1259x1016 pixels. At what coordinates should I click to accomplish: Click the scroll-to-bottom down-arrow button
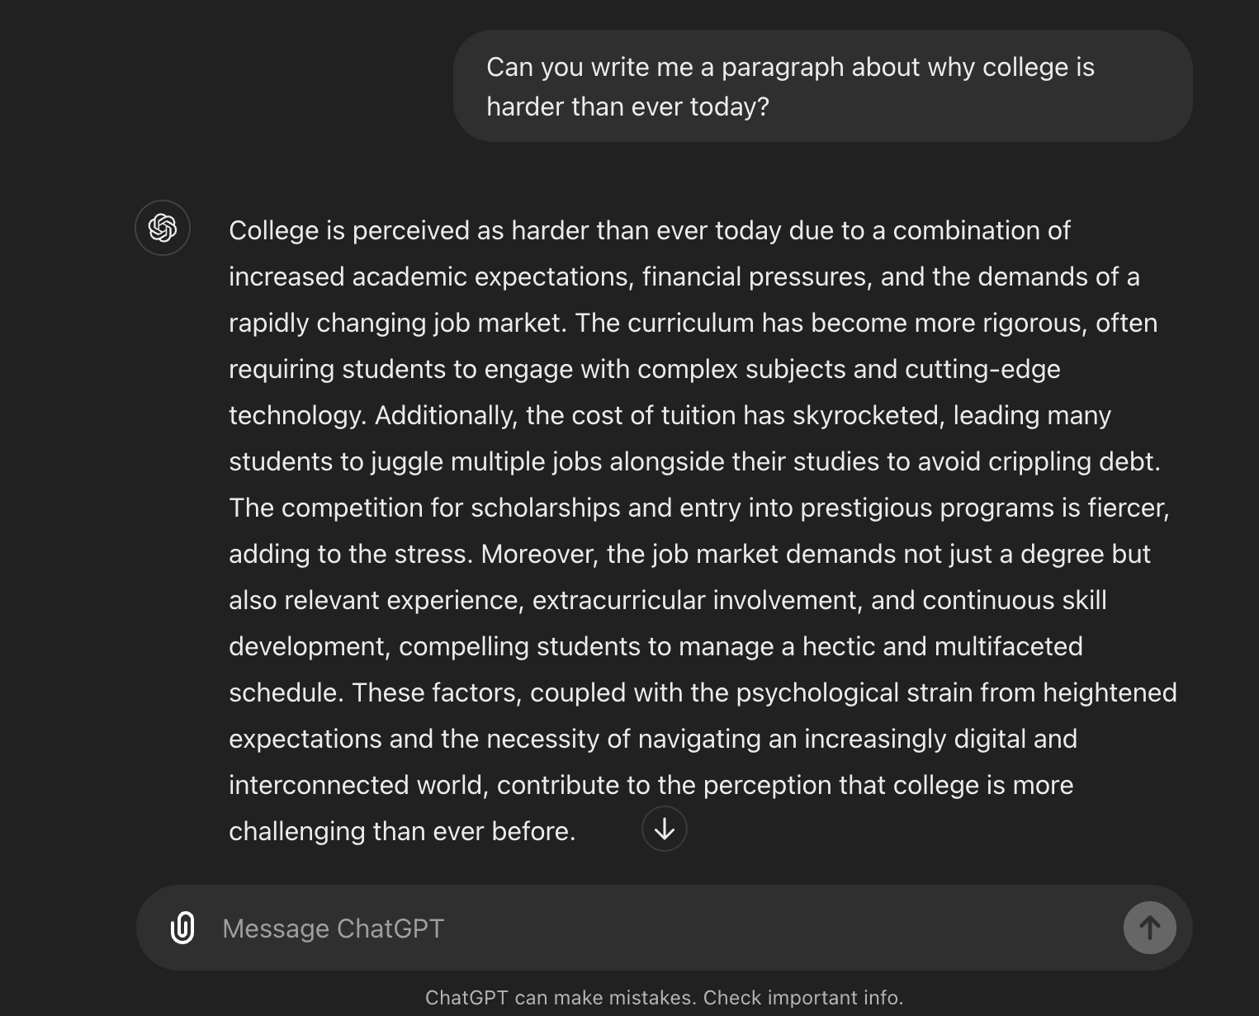click(x=664, y=829)
